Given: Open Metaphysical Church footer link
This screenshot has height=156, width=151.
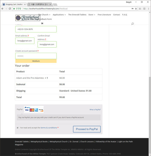Looking at the screenshot, I should point(59,142).
